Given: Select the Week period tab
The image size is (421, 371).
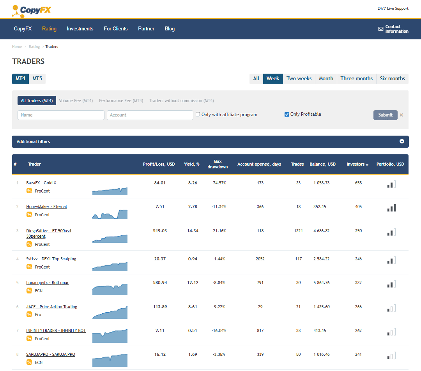Looking at the screenshot, I should (273, 79).
